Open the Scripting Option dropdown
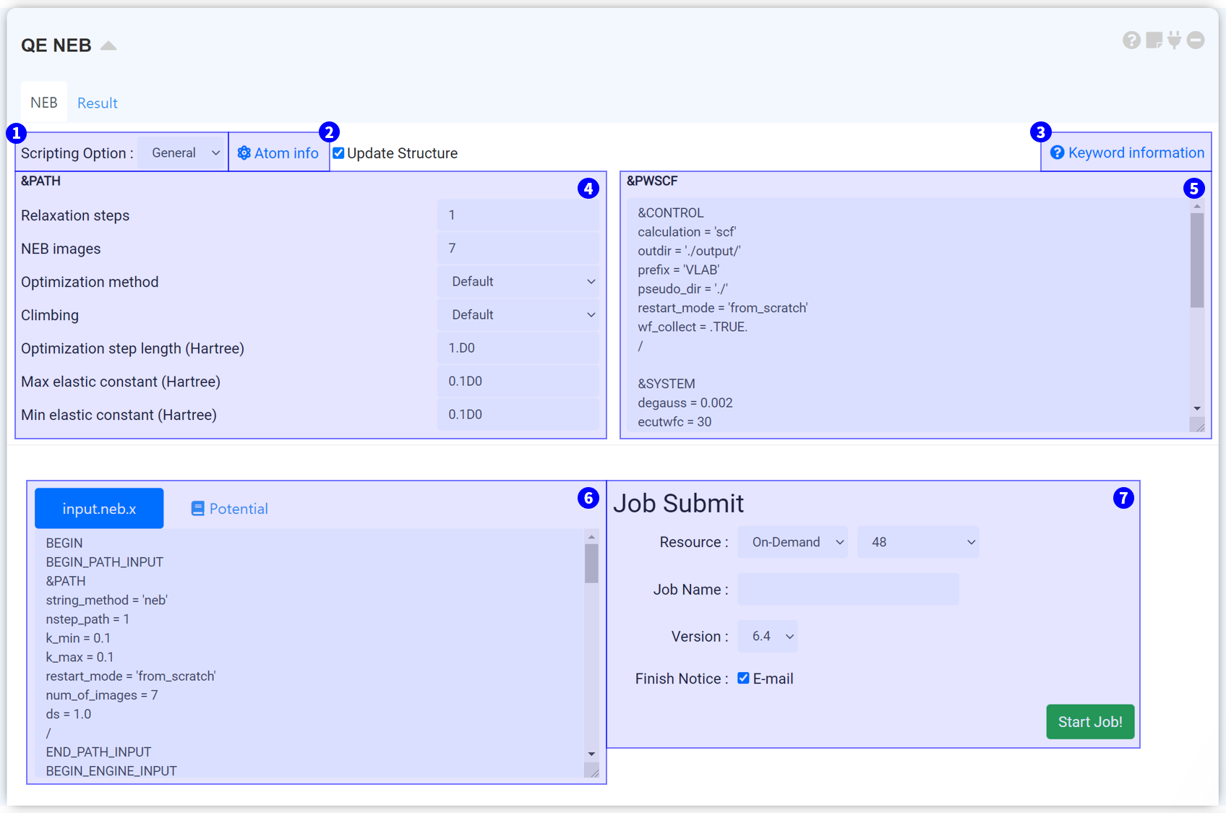The image size is (1226, 813). (x=184, y=153)
